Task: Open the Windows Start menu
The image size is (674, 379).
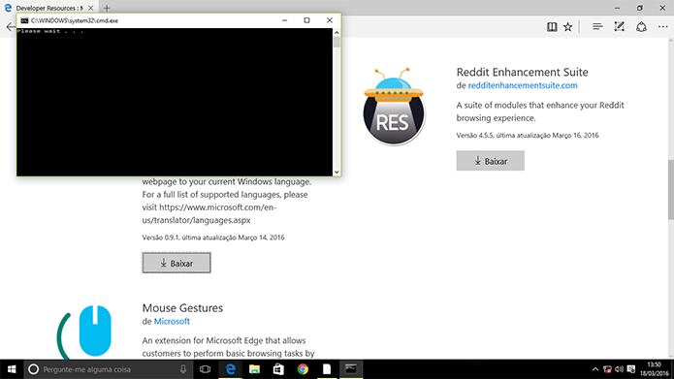Action: click(12, 369)
